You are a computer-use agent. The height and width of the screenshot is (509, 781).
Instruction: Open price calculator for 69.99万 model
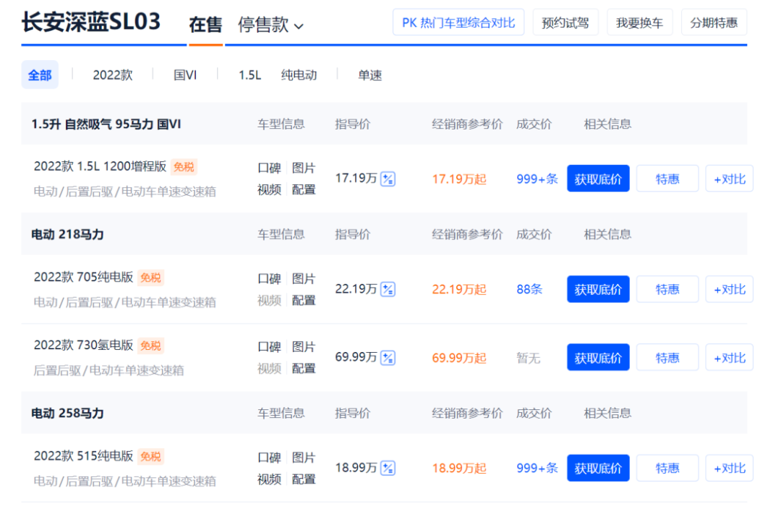tap(388, 358)
